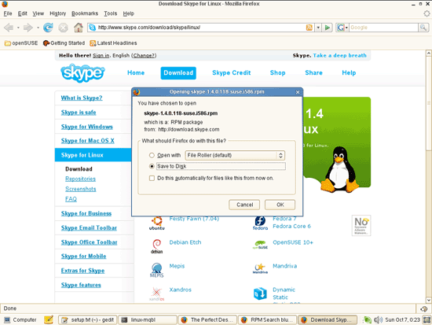Click the volume speaker icon in the system tray
Screen dimensions: 432x325
pyautogui.click(x=379, y=319)
